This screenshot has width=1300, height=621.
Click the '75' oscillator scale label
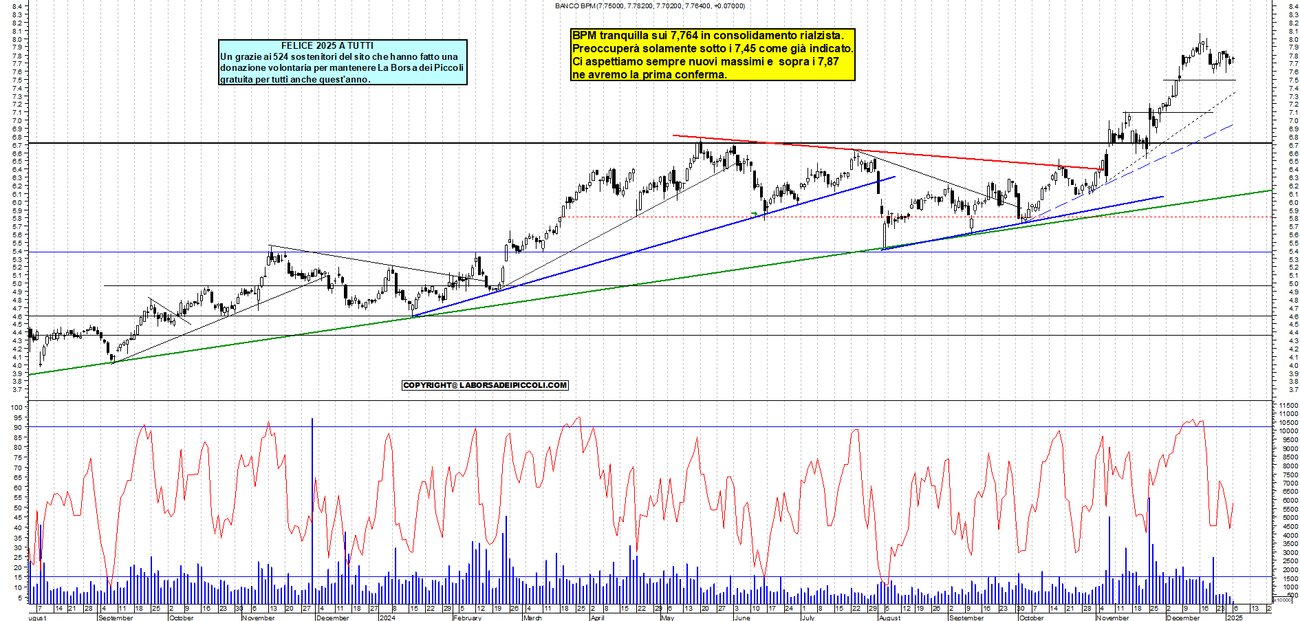tap(19, 457)
